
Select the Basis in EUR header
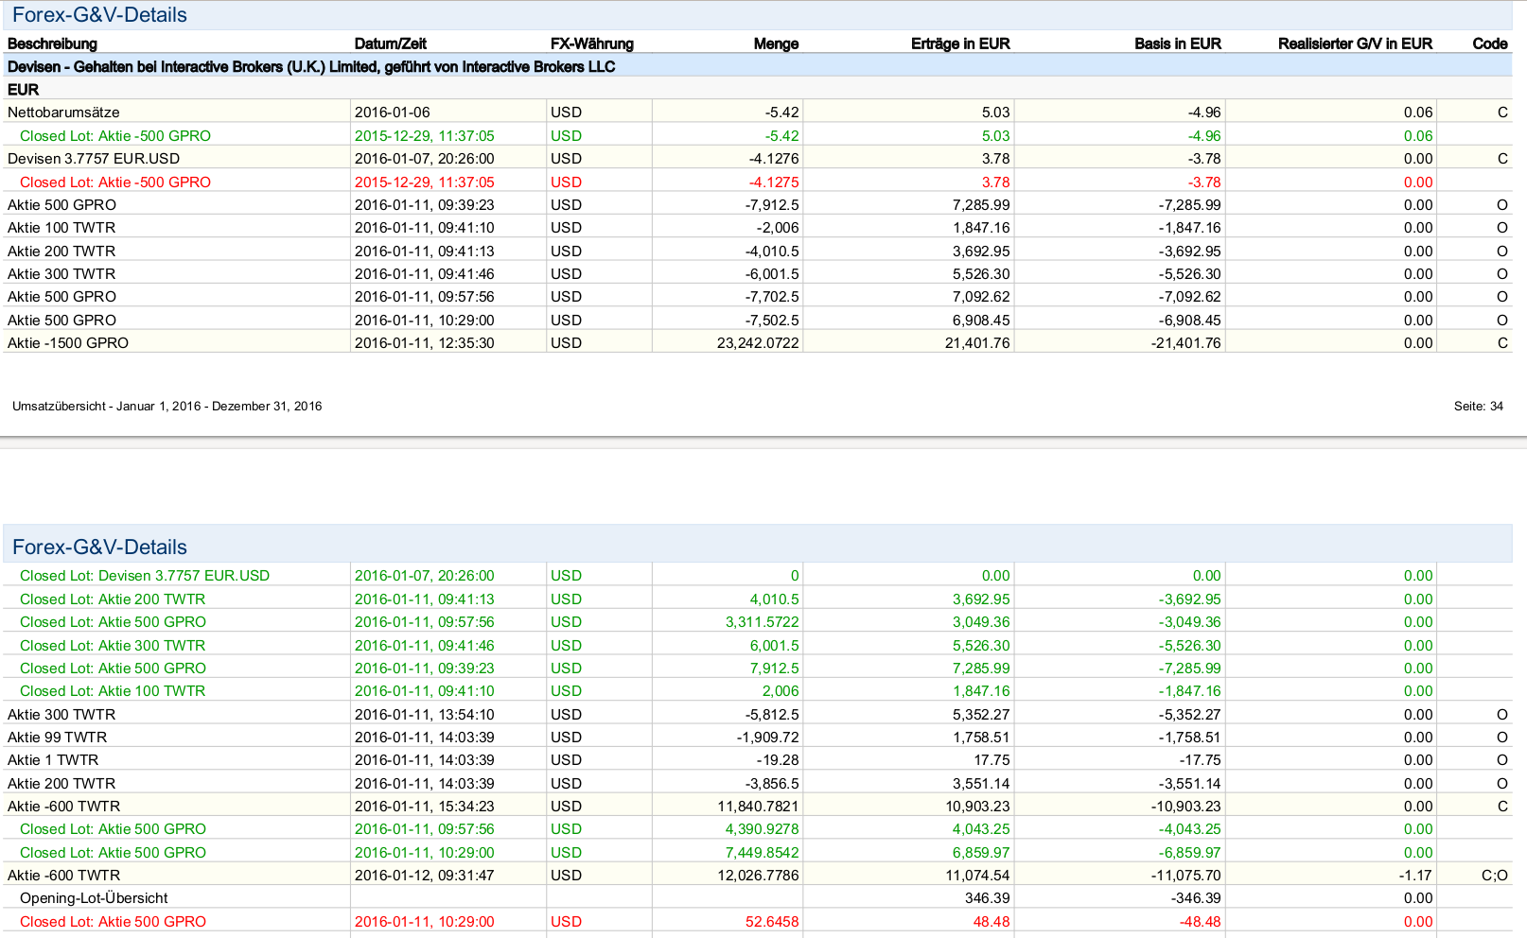[1177, 43]
